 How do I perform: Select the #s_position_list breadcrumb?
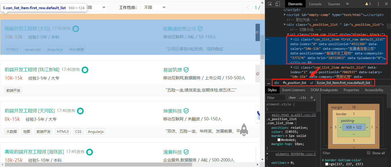pos(294,83)
